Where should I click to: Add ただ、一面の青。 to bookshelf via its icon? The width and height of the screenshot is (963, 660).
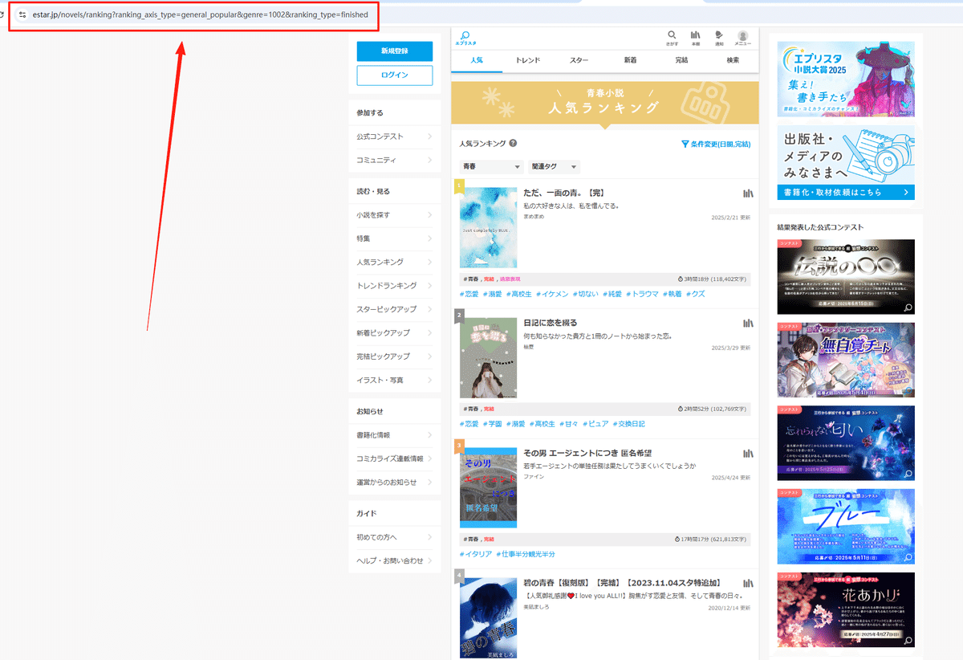click(748, 194)
